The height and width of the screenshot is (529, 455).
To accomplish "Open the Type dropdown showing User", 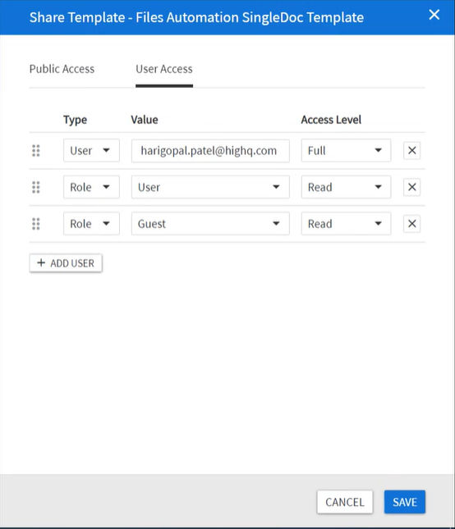I will click(x=91, y=150).
